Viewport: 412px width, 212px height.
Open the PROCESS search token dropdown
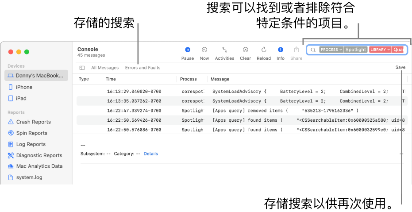click(x=331, y=50)
